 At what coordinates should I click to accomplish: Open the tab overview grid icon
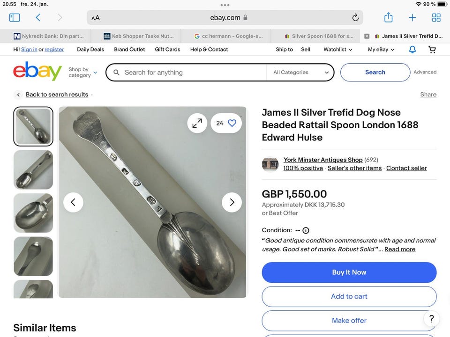436,18
